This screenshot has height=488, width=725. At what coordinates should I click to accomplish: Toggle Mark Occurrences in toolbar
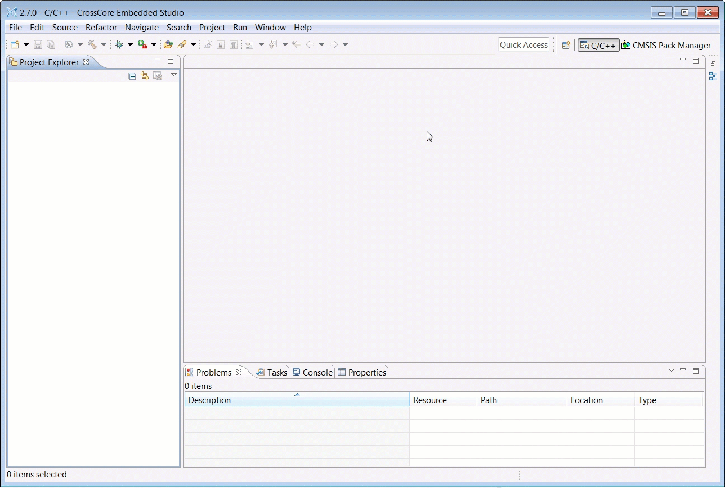(208, 44)
